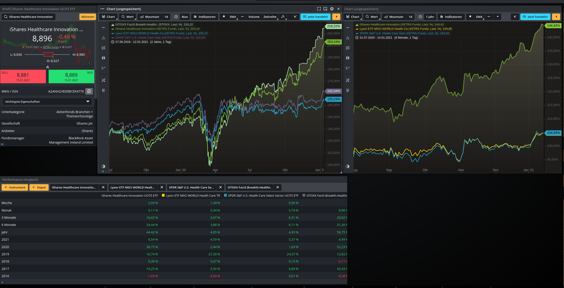
Task: Select the text annotation tool in right chart sidebar
Action: pos(347,58)
